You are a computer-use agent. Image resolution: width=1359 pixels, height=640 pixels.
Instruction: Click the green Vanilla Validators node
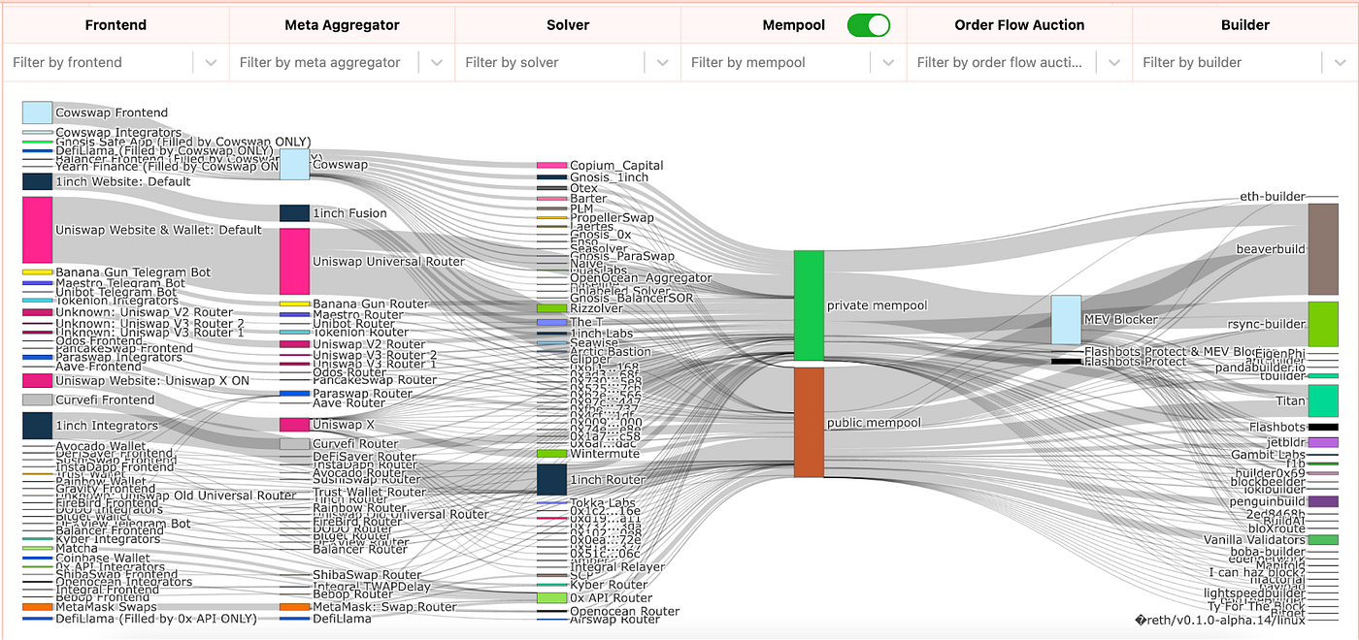click(1323, 540)
